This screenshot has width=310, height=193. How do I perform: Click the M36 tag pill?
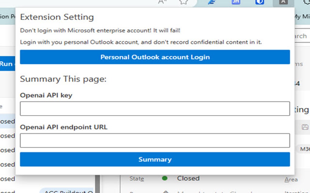pos(304,149)
